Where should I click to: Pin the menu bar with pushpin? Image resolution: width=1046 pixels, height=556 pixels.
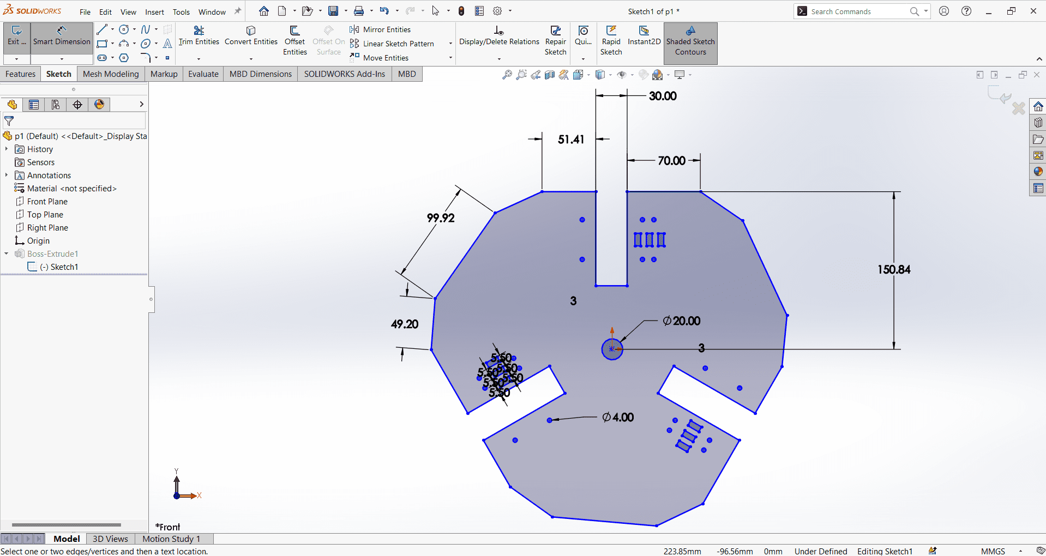coord(238,11)
